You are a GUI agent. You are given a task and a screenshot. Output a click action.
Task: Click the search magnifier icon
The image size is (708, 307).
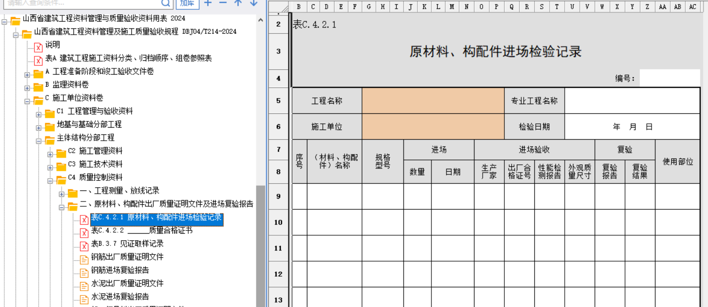coord(166,3)
